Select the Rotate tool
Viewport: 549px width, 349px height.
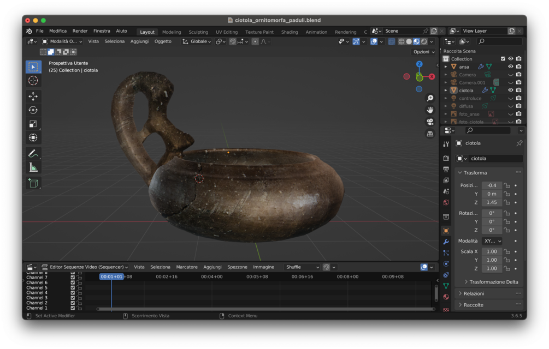tap(33, 109)
